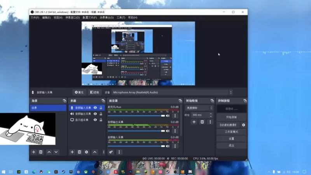Open the 帮助(H) menu
Image resolution: width=311 pixels, height=175 pixels.
133,17
